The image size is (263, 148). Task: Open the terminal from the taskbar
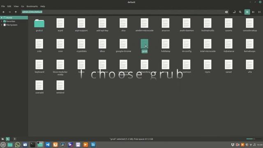click(x=32, y=145)
